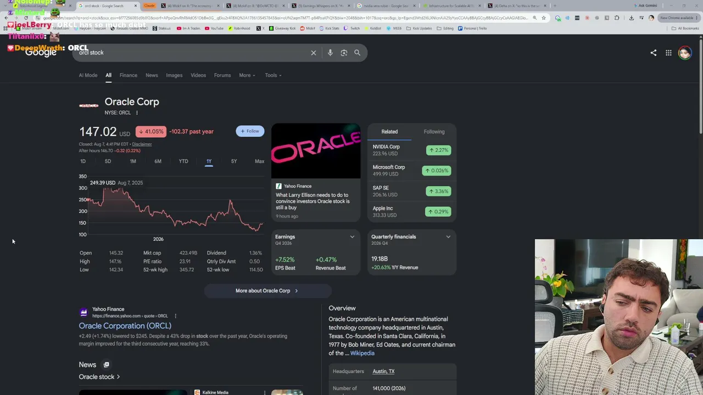Select the Max chart range
Viewport: 703px width, 395px height.
click(259, 161)
